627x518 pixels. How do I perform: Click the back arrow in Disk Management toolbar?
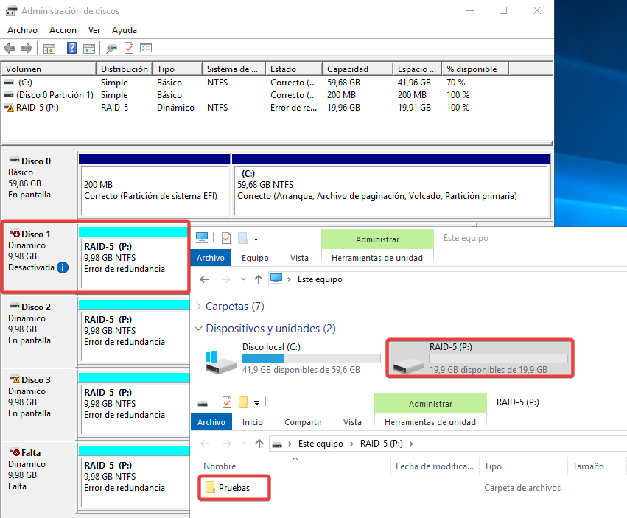point(10,49)
